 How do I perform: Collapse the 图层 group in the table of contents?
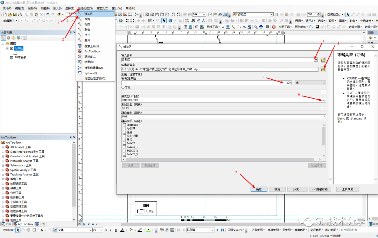[x=3, y=44]
